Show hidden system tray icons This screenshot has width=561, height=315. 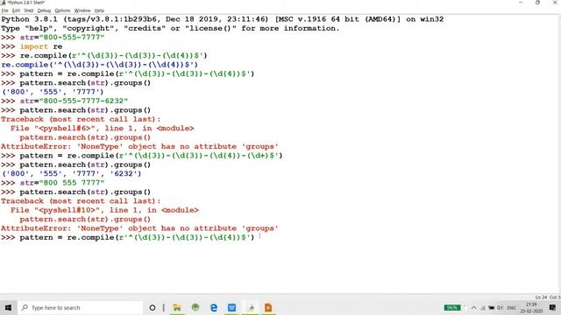pyautogui.click(x=473, y=307)
